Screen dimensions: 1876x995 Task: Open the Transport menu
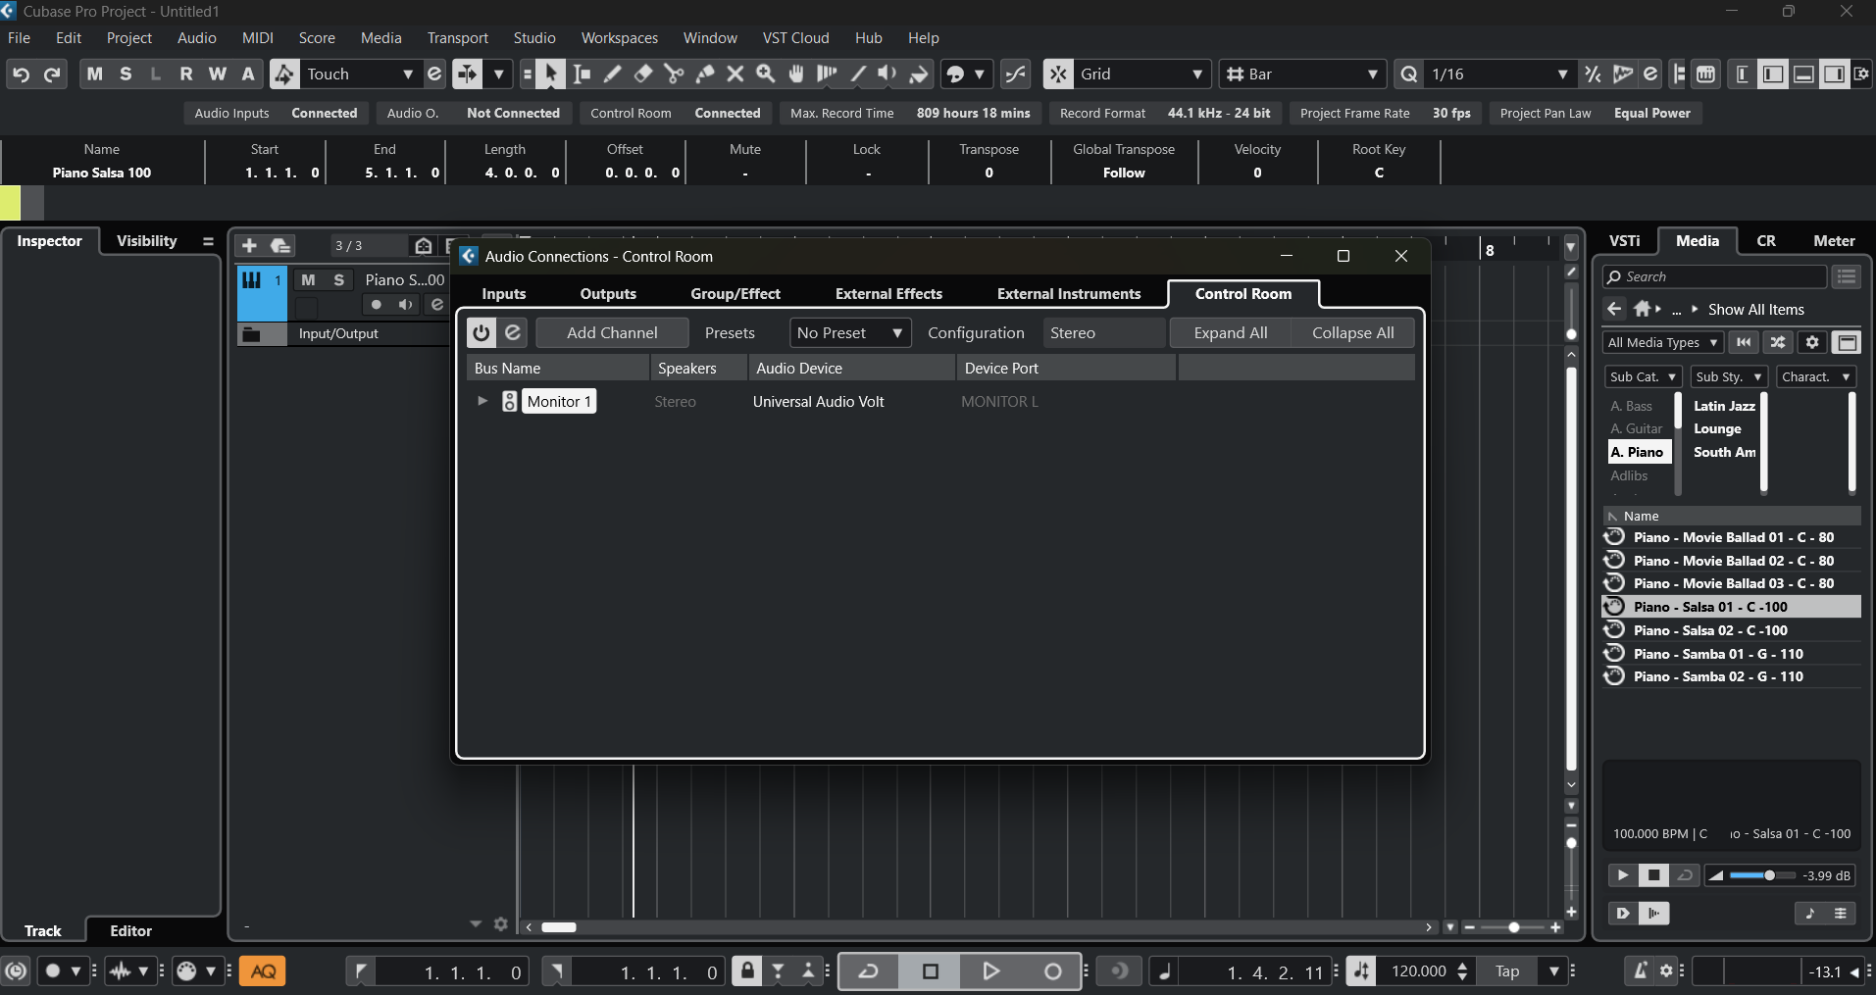(457, 38)
